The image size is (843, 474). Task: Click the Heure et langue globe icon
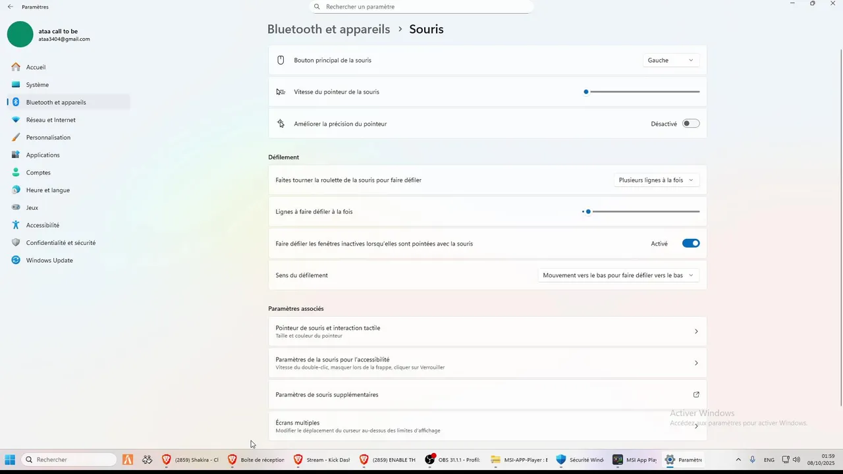[x=16, y=190]
